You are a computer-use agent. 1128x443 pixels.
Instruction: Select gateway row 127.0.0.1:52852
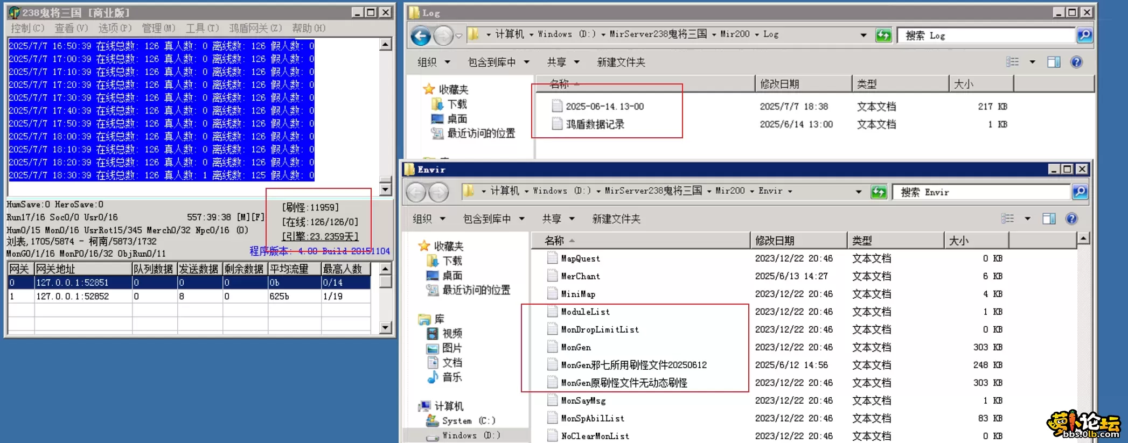tap(189, 296)
